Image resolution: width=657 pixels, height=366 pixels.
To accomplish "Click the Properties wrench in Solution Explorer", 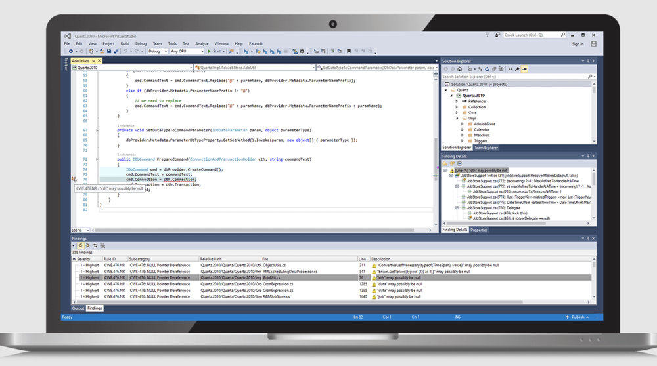I will (x=517, y=69).
